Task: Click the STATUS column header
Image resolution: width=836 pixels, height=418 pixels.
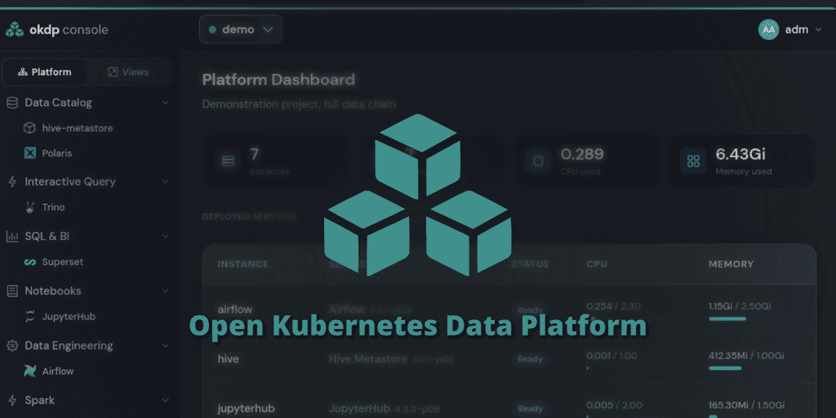Action: (529, 264)
